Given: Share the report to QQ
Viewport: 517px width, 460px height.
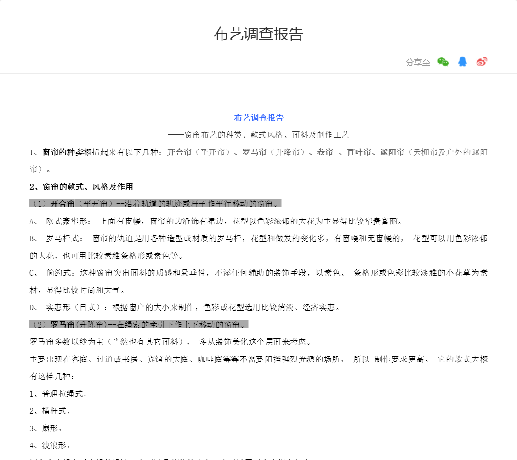Looking at the screenshot, I should point(462,62).
